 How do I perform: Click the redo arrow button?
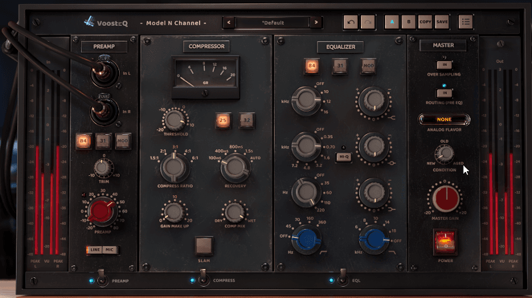(x=368, y=22)
